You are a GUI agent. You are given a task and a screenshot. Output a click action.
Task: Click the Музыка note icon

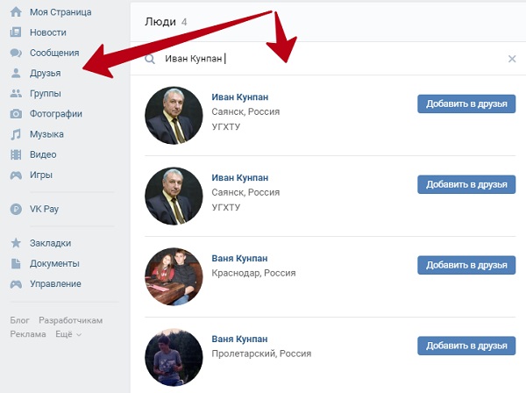[x=16, y=134]
